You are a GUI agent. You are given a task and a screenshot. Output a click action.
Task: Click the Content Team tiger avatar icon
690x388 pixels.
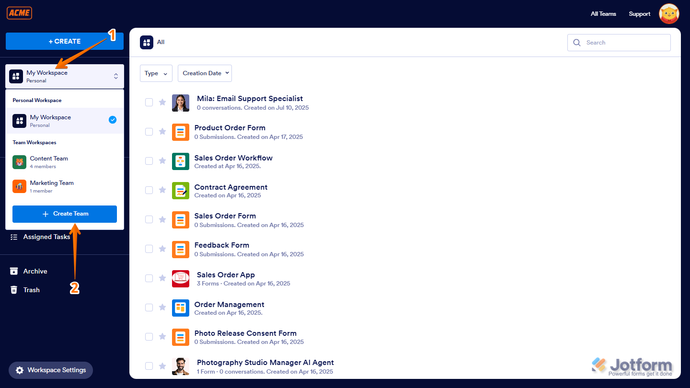tap(19, 162)
